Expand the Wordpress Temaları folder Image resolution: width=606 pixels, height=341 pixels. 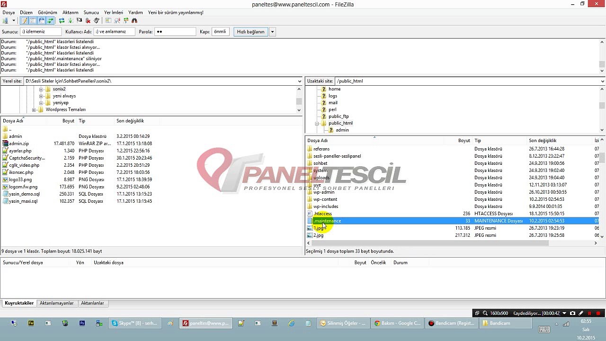34,110
